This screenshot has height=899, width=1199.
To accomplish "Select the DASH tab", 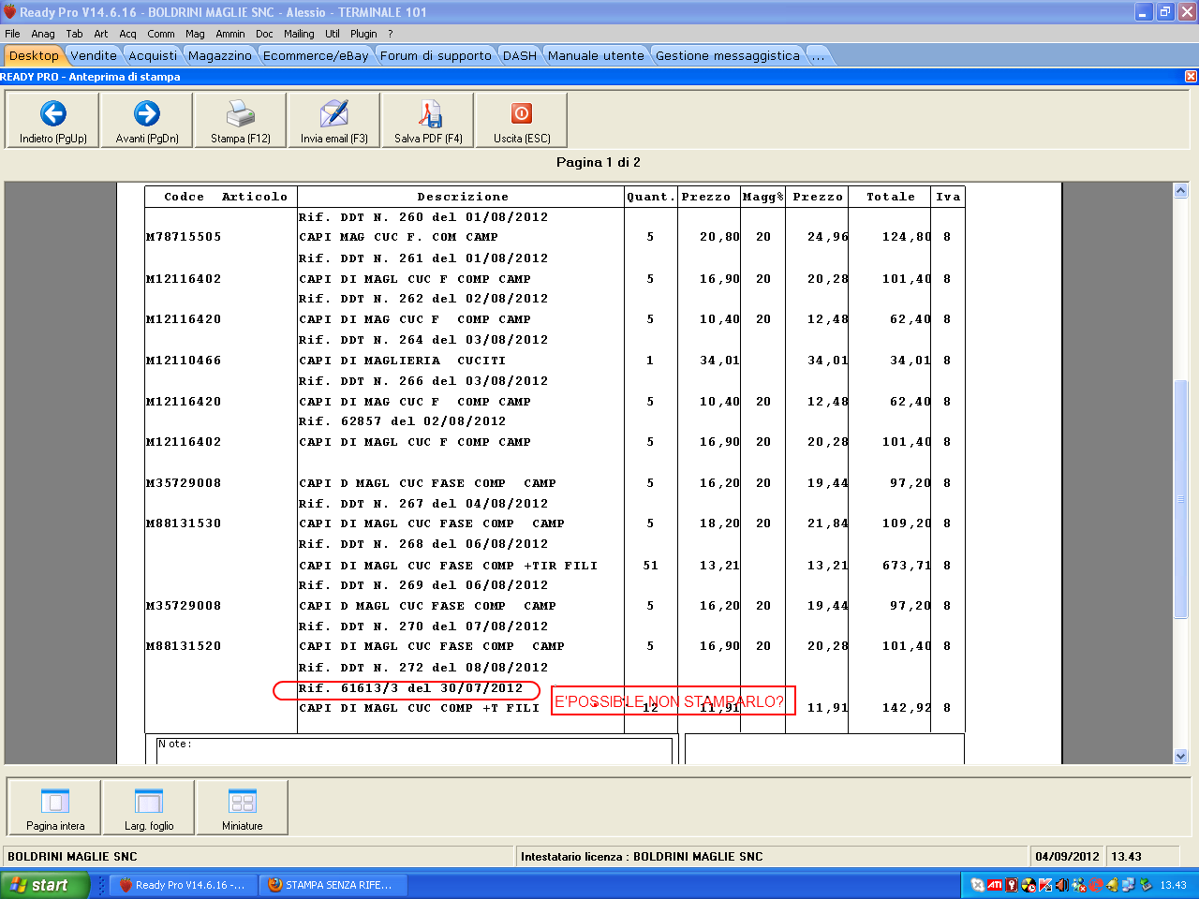I will [520, 56].
